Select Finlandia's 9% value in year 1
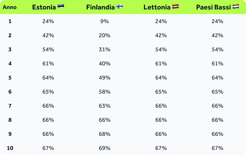This screenshot has width=246, height=155. (x=104, y=21)
